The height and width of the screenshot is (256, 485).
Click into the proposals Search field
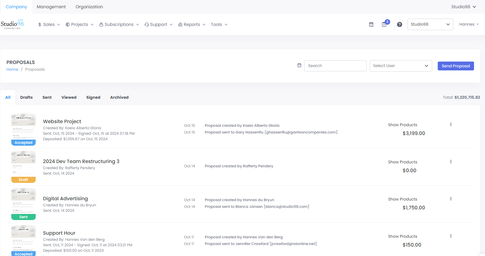(335, 66)
